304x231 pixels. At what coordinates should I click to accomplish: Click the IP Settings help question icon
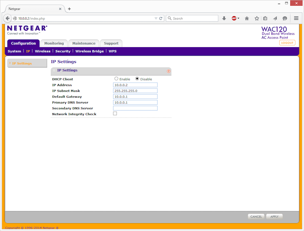(x=168, y=71)
